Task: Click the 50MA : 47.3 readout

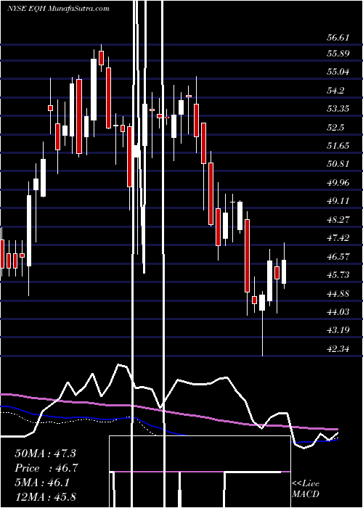Action: click(46, 454)
